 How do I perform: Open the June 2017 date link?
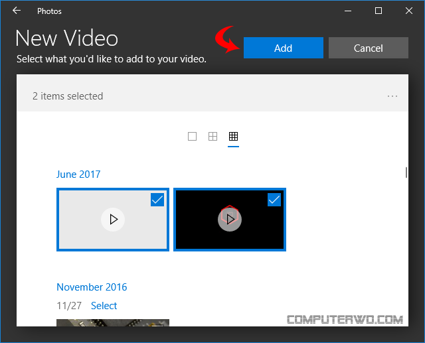(78, 174)
